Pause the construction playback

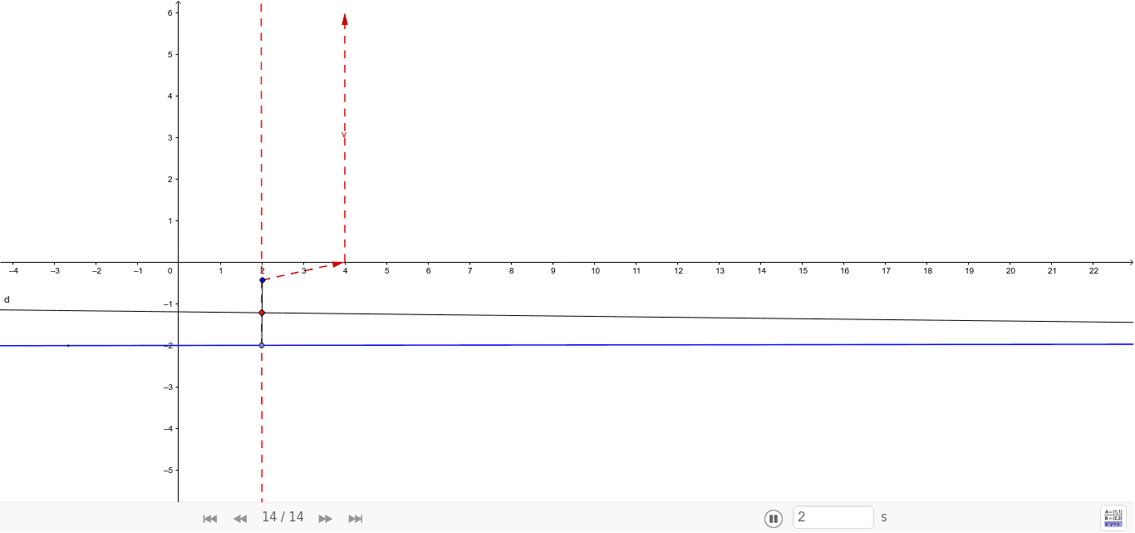[774, 518]
